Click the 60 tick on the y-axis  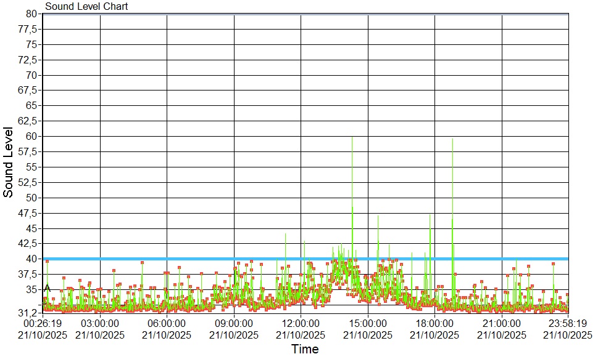coord(32,136)
